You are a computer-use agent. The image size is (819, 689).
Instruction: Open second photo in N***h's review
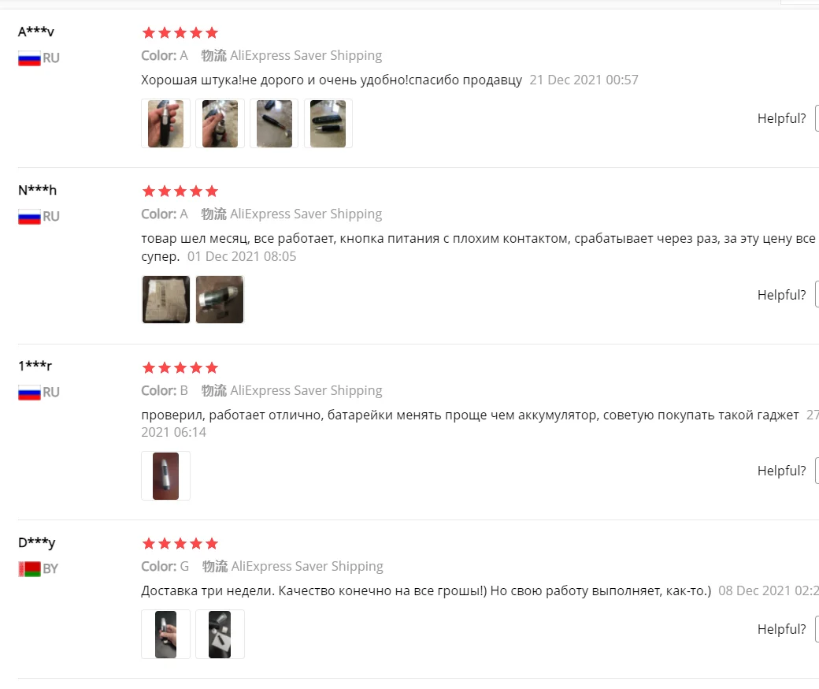(220, 300)
